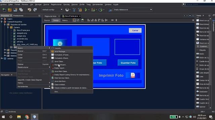Click the Connection Mode designer icon
This screenshot has height=120, width=215.
coord(78,20)
